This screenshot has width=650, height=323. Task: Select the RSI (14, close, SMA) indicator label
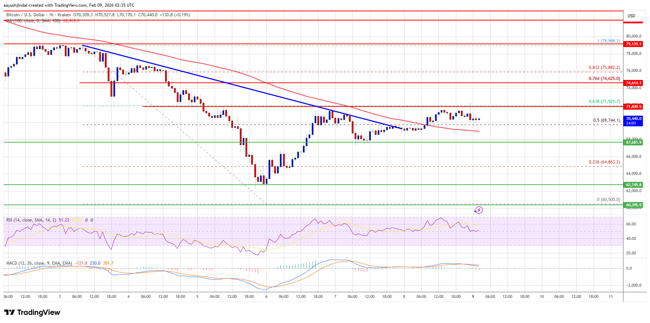click(x=31, y=220)
